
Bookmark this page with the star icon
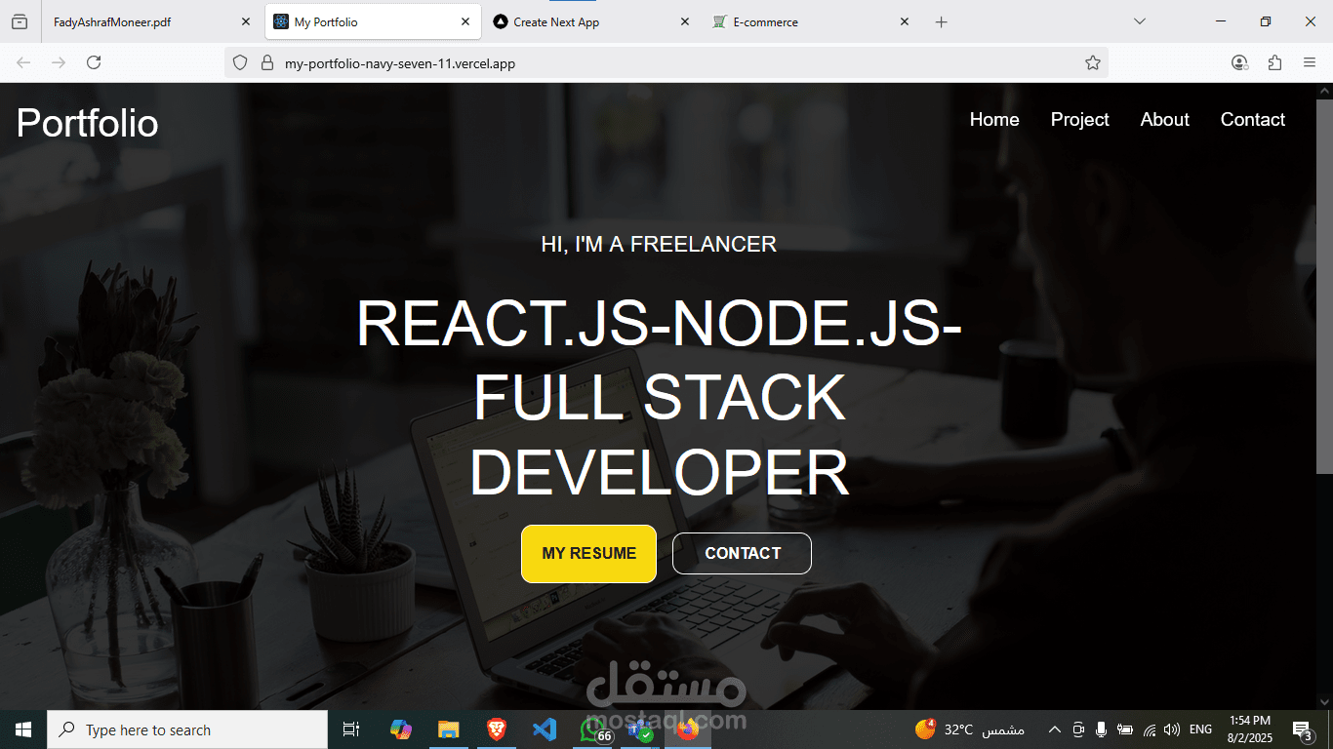tap(1093, 62)
